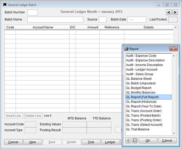Cancel the Report dialog
Viewport: 182px width, 149px height.
[167, 141]
